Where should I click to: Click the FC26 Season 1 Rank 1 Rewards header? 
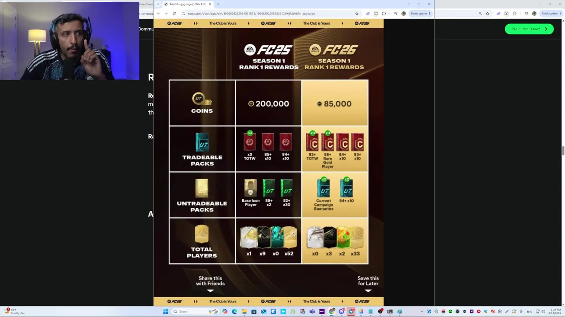334,57
